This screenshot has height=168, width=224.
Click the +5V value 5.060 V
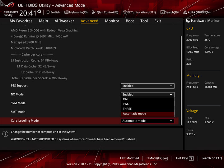[x=209, y=122]
